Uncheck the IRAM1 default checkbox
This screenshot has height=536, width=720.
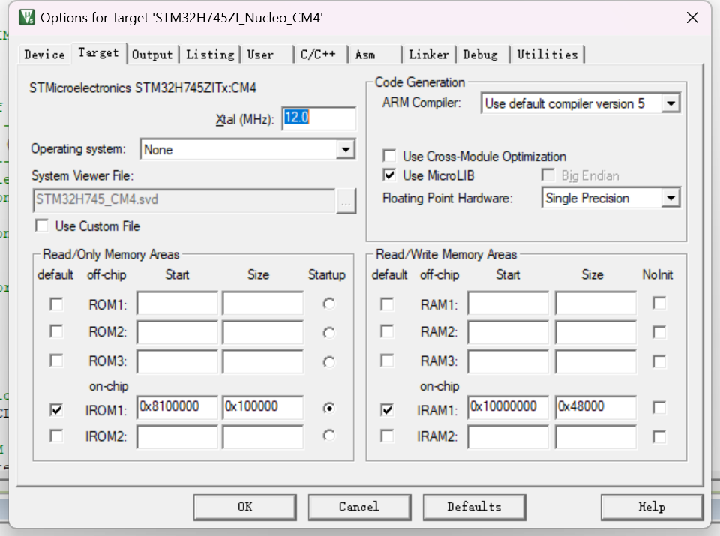[x=387, y=409]
